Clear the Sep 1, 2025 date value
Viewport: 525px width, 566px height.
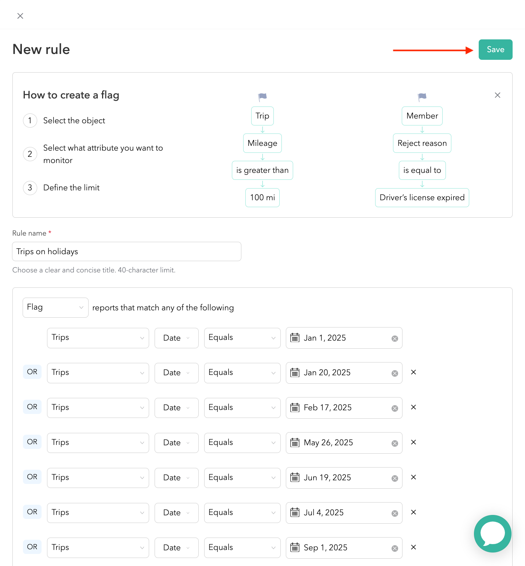click(394, 548)
